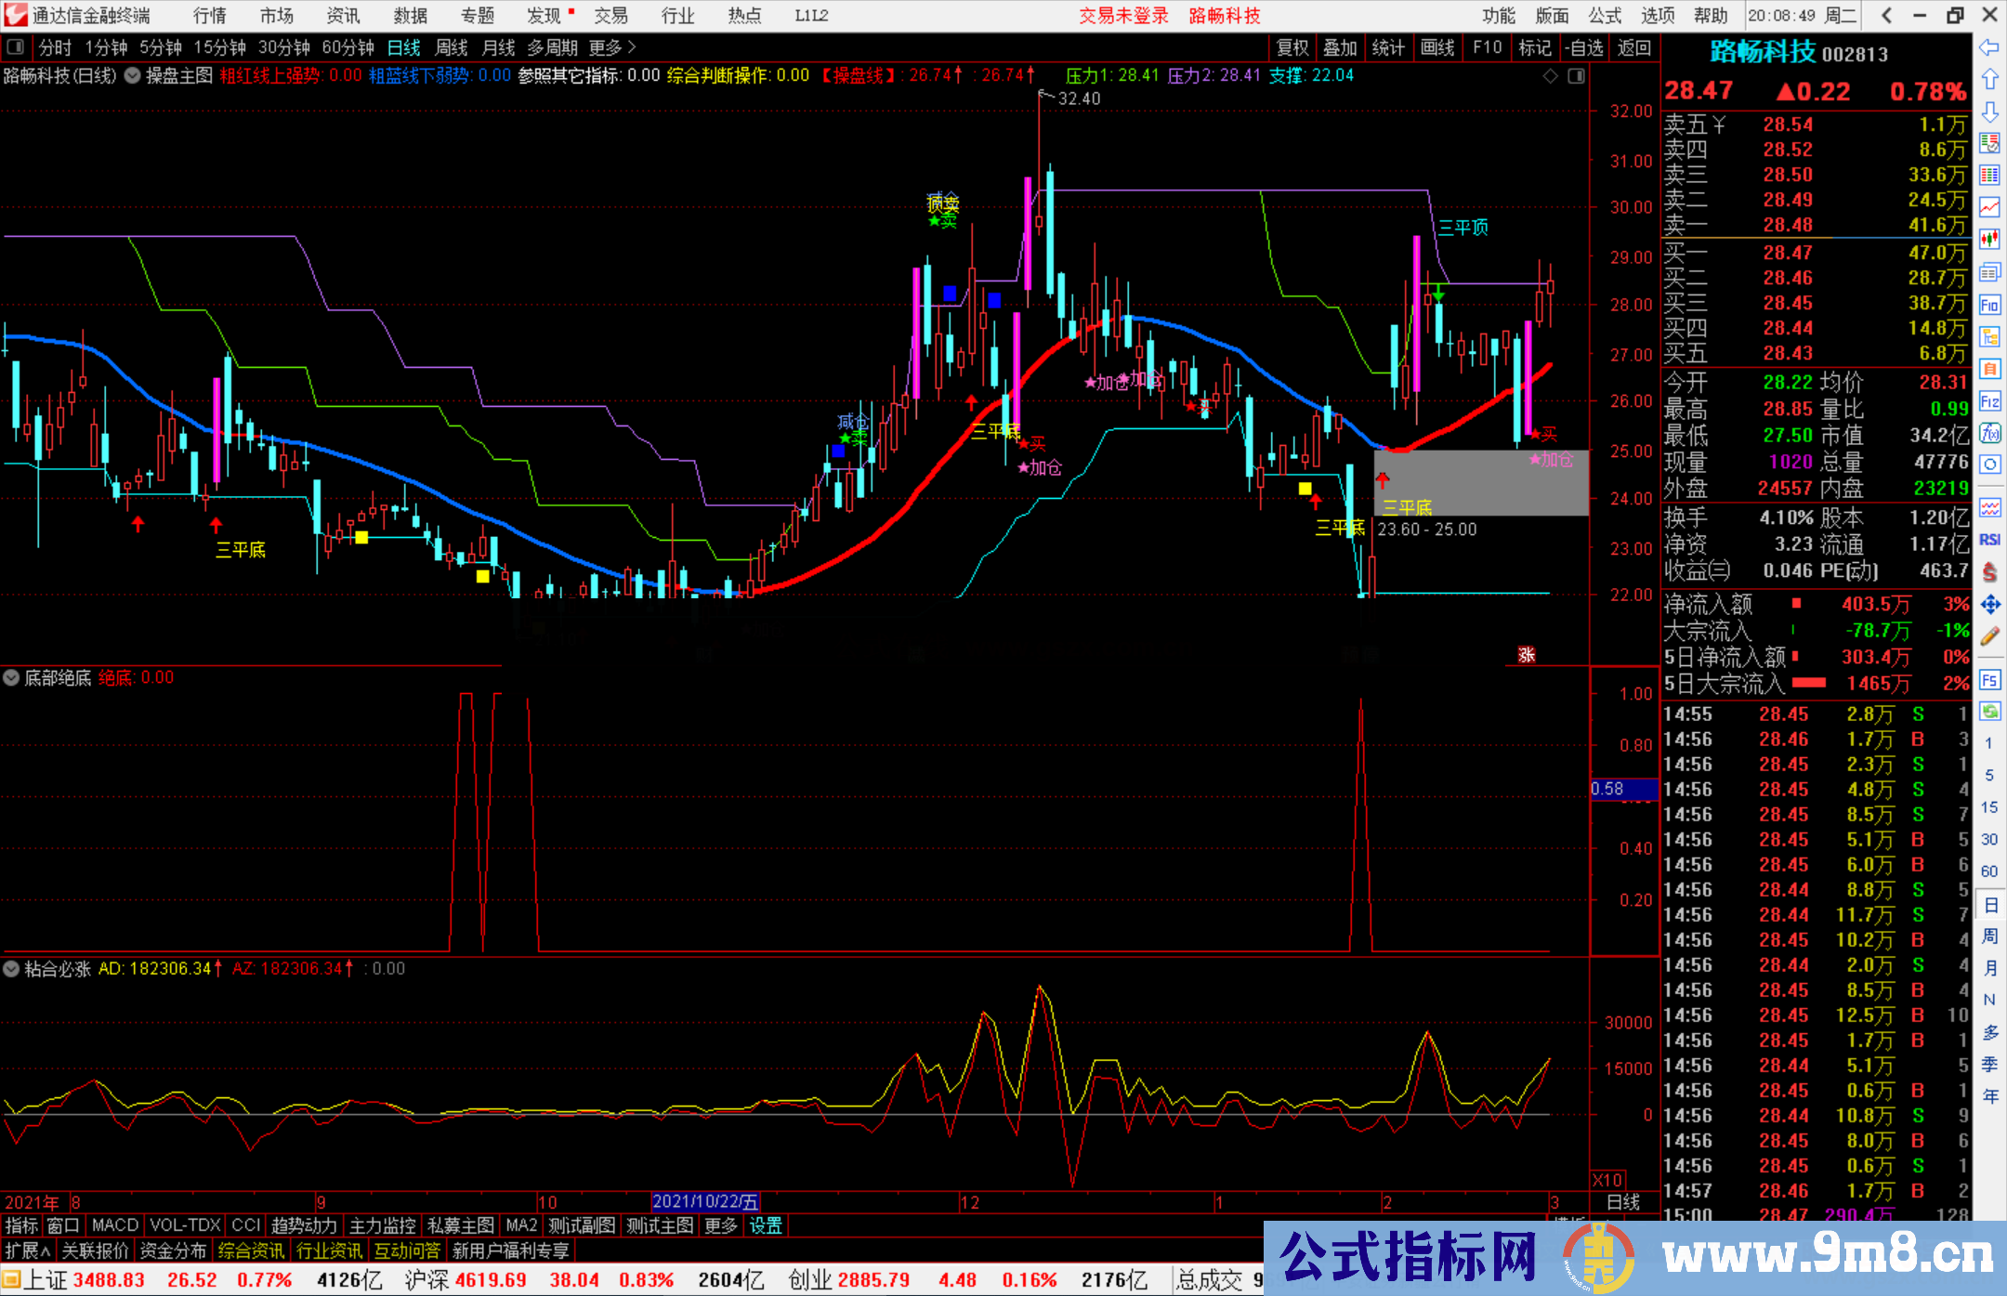Viewport: 2007px width, 1296px height.
Task: Click the back arrow icon in right sidebar
Action: coord(1989,47)
